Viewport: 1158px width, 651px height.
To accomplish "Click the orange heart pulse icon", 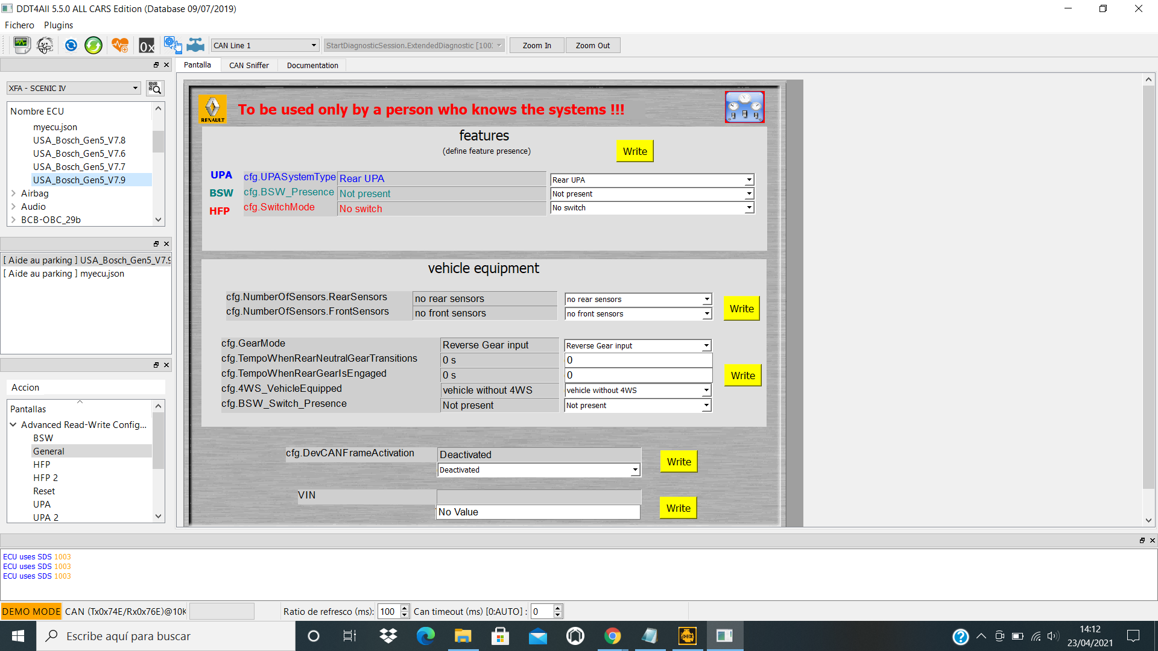I will point(120,45).
